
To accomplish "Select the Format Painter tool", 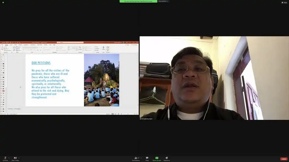I will 8,50.
